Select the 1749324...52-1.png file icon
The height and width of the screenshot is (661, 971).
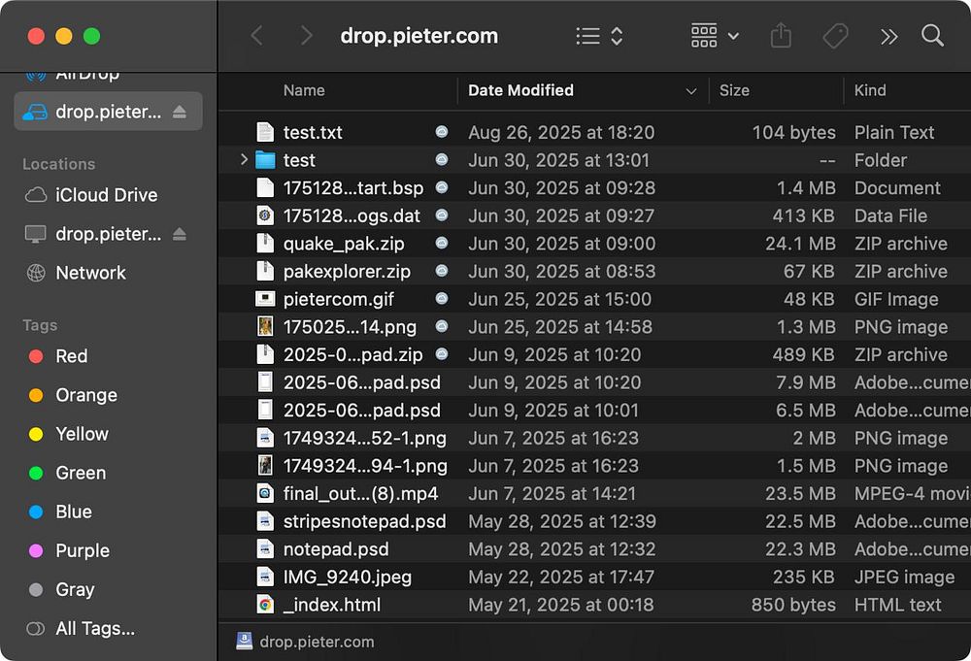[x=265, y=438]
